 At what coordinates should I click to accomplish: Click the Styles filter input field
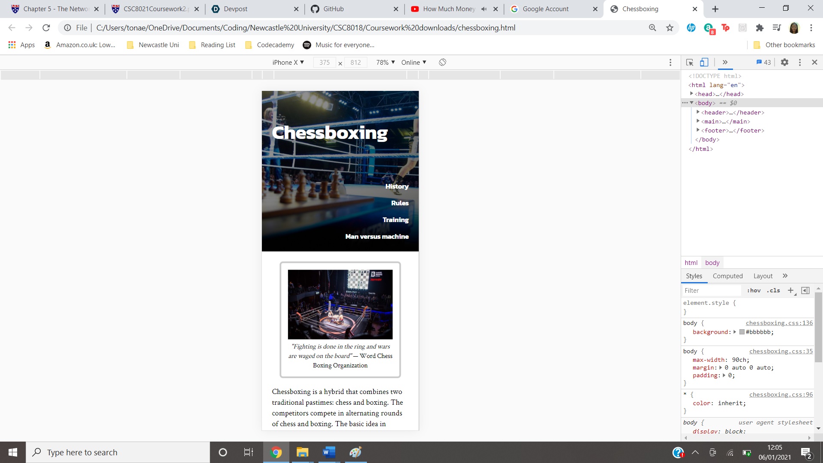coord(712,290)
